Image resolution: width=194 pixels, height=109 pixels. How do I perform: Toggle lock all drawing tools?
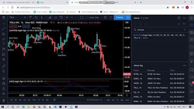click(4, 89)
